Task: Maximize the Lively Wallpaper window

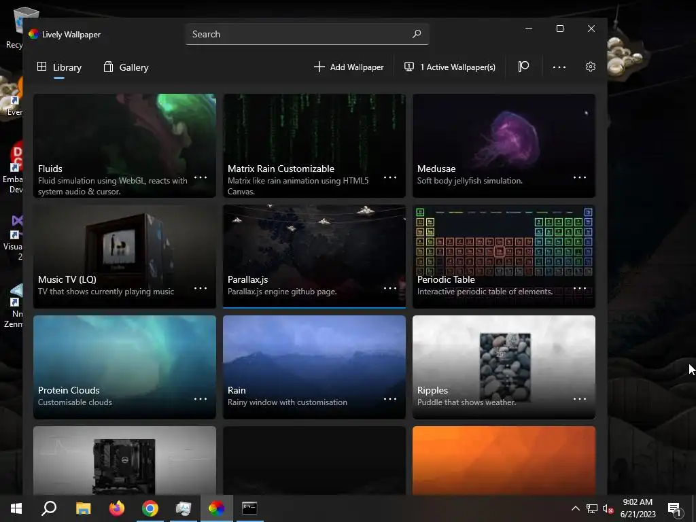Action: (560, 29)
